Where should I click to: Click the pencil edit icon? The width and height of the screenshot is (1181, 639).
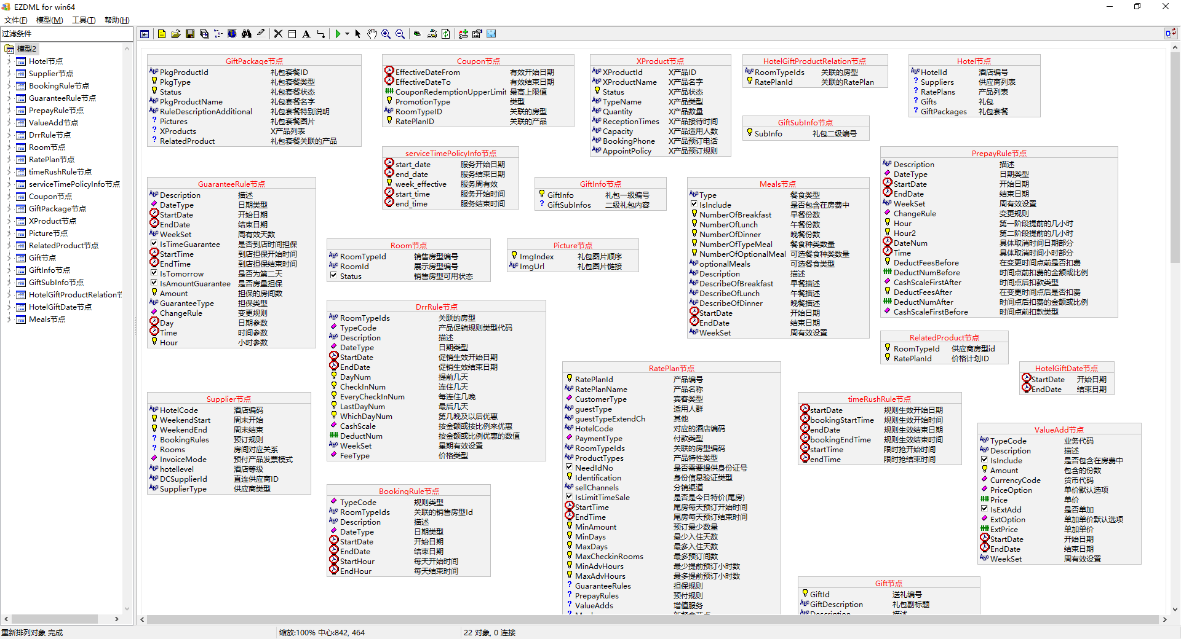click(x=260, y=34)
